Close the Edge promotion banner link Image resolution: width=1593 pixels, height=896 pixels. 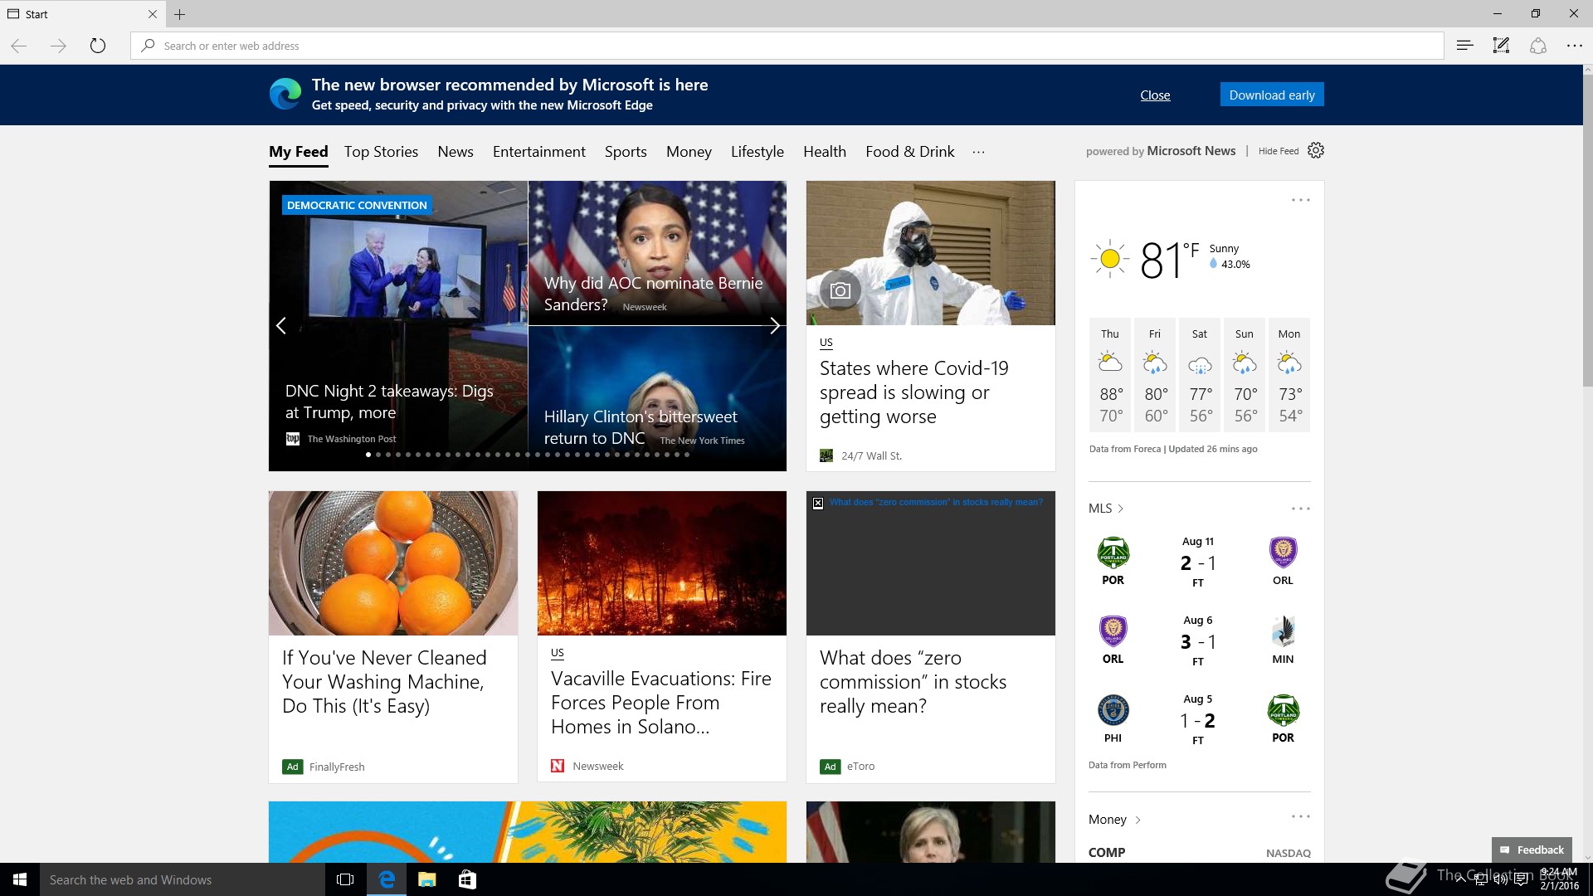click(1155, 95)
